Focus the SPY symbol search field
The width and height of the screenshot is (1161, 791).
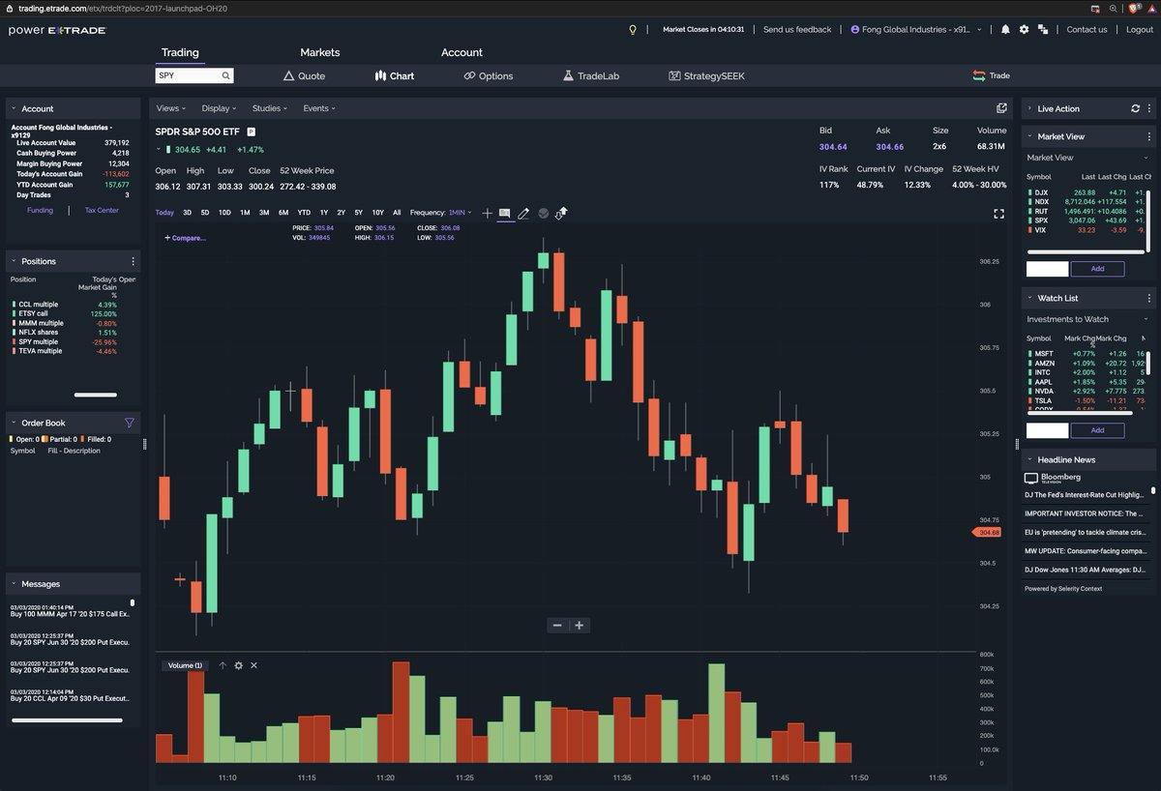[189, 75]
